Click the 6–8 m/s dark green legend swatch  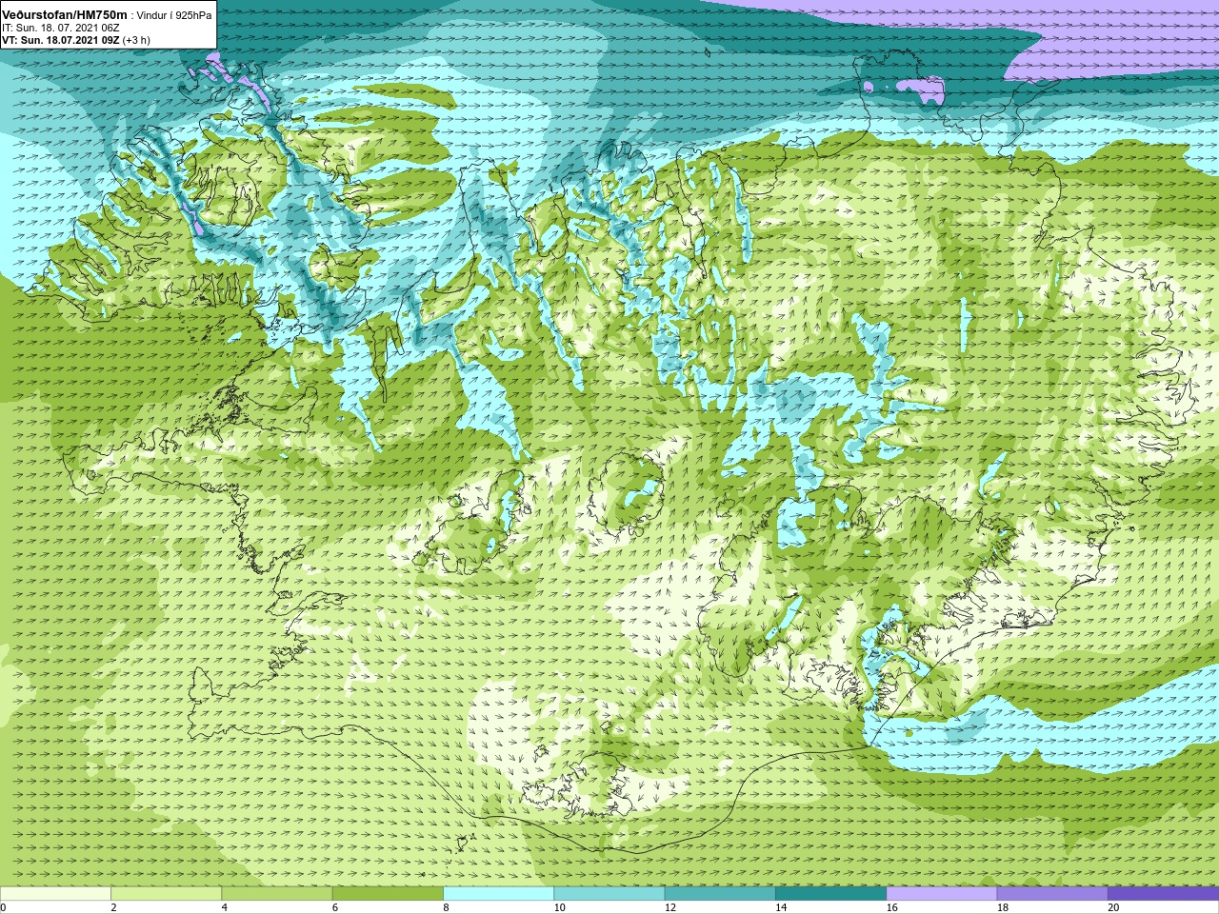point(388,894)
